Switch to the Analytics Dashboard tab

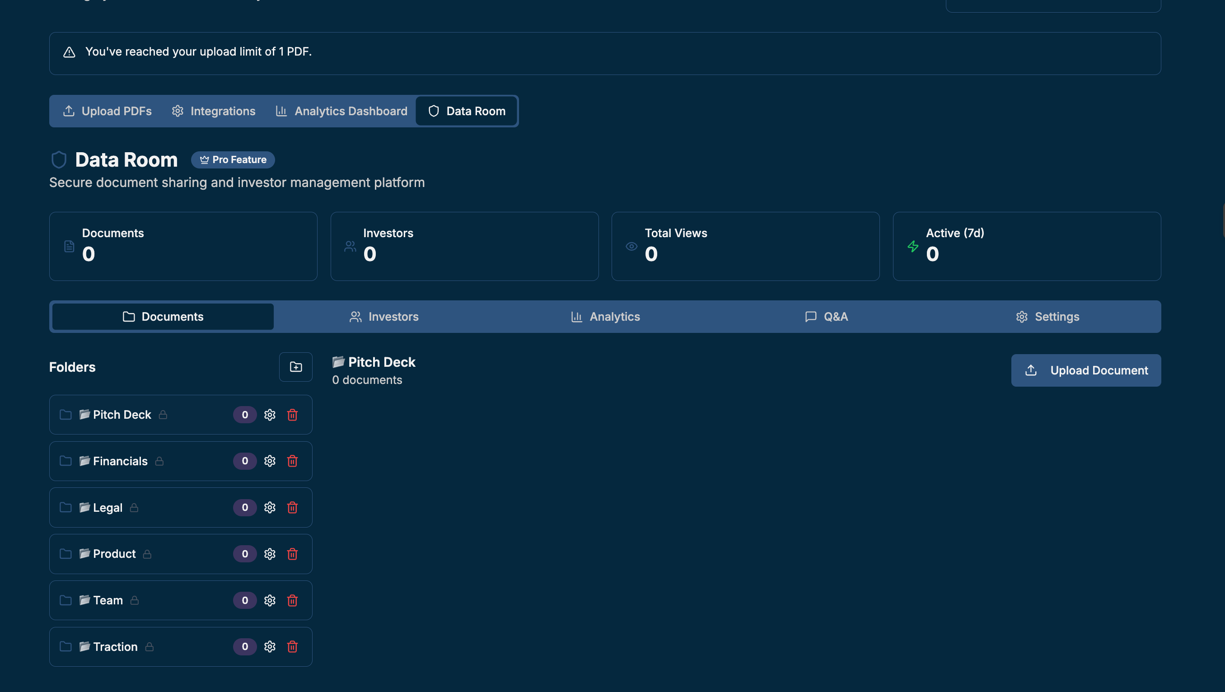tap(341, 111)
